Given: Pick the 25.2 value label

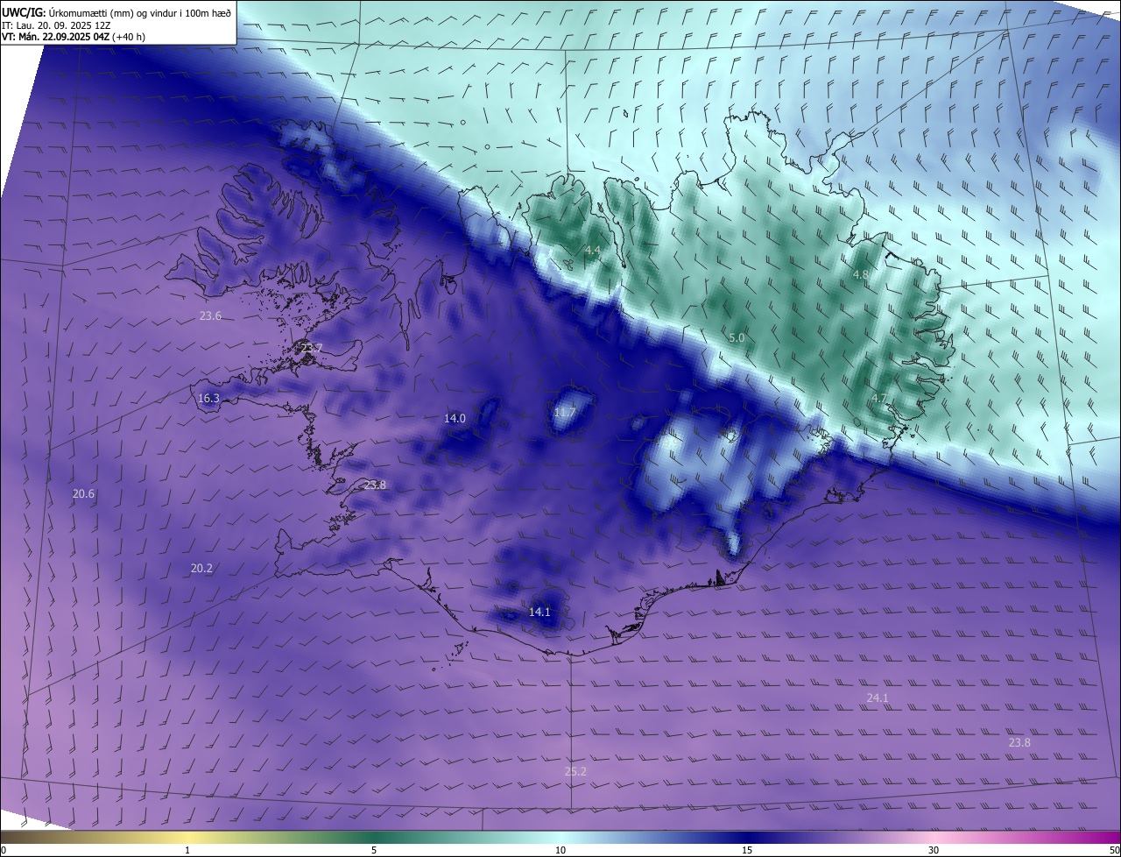Looking at the screenshot, I should click(575, 771).
